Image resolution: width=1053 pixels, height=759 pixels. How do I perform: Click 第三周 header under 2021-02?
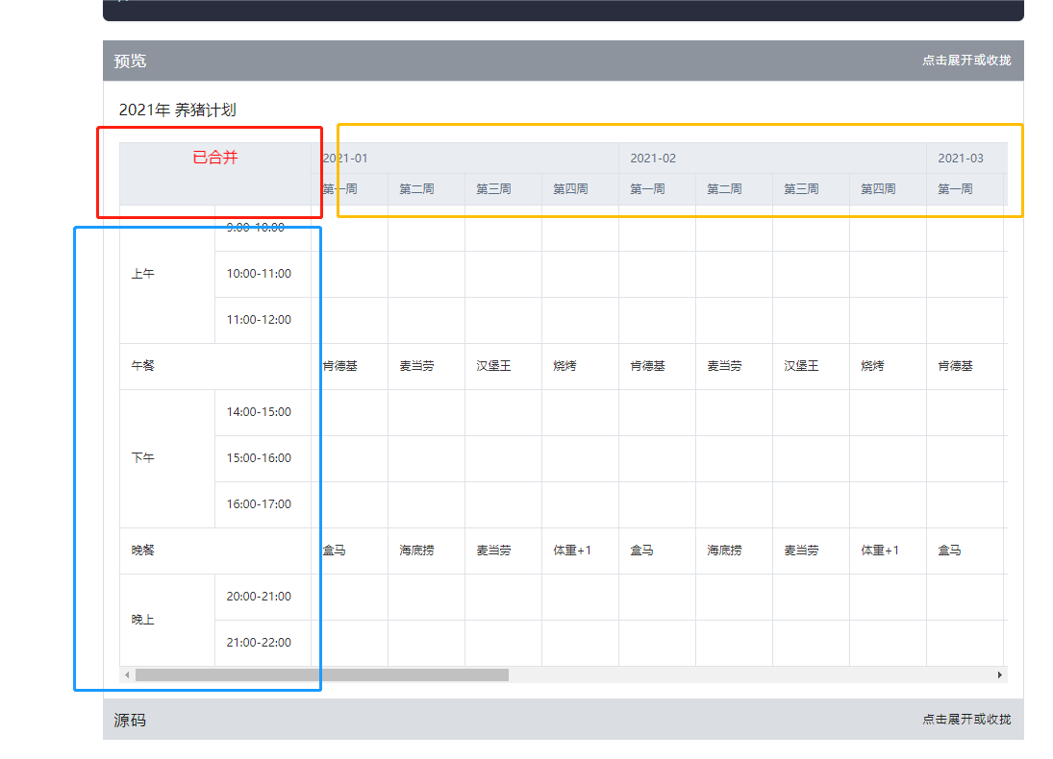[x=811, y=189]
